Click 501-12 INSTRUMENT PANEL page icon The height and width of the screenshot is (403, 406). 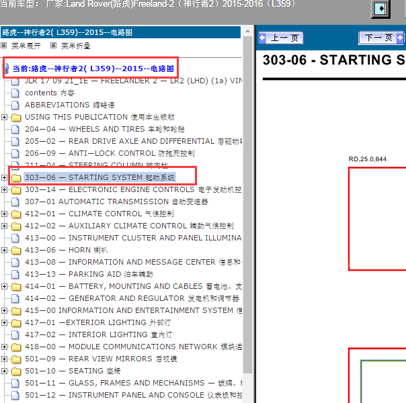15,395
